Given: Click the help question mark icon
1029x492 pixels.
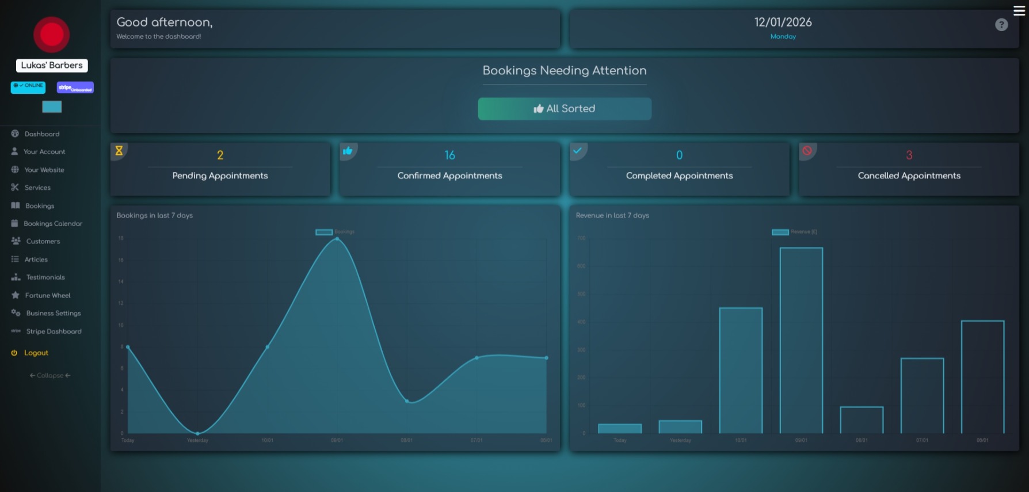Looking at the screenshot, I should pos(1001,25).
